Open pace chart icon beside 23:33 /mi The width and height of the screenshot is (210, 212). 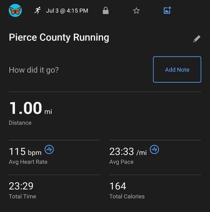click(154, 149)
